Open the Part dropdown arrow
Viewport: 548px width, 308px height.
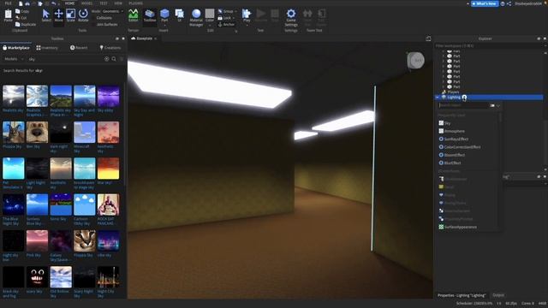(164, 25)
